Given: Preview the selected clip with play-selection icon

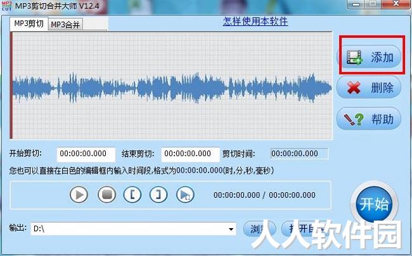Looking at the screenshot, I should coord(185,195).
